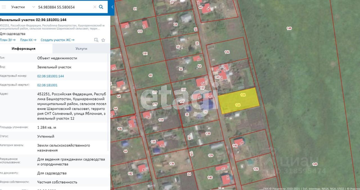
Task: Open cadastral quarter 02:36:181001 link
Action: coord(47,85)
